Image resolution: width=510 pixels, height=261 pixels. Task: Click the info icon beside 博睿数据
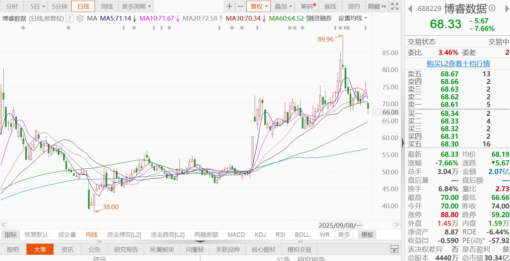tap(492, 8)
